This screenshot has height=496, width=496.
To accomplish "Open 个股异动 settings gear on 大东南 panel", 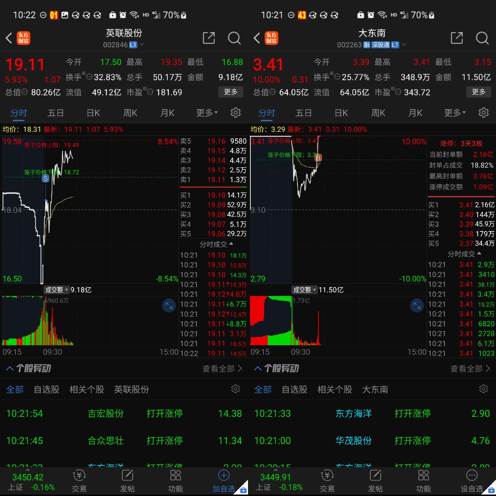I will (484, 389).
